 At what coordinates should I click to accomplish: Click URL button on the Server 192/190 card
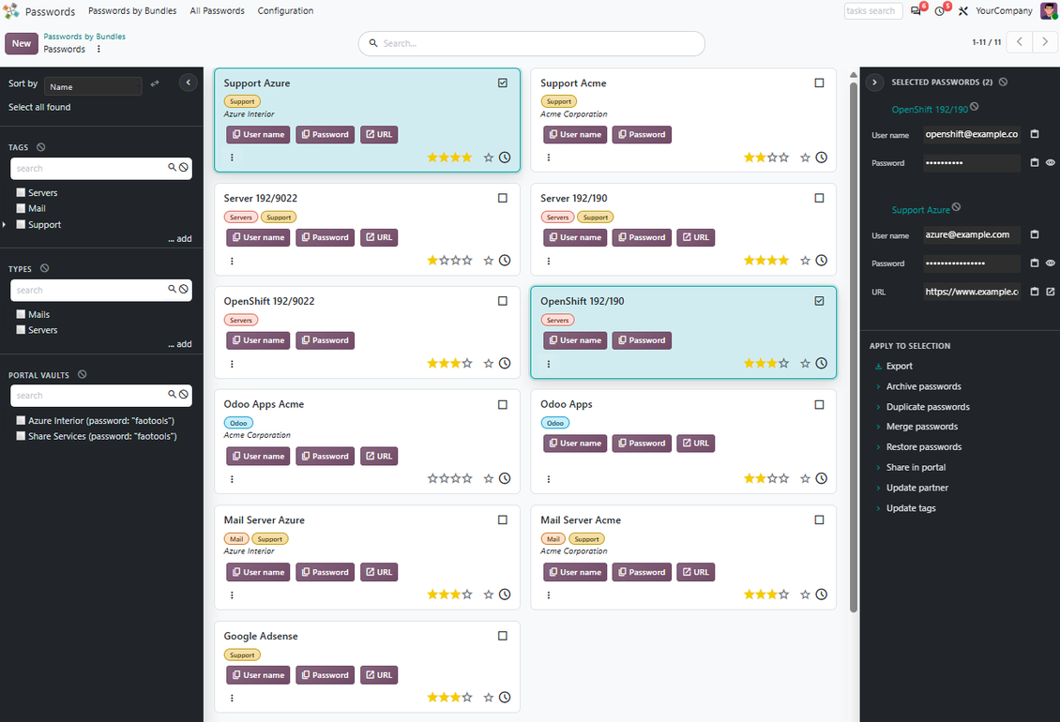696,237
